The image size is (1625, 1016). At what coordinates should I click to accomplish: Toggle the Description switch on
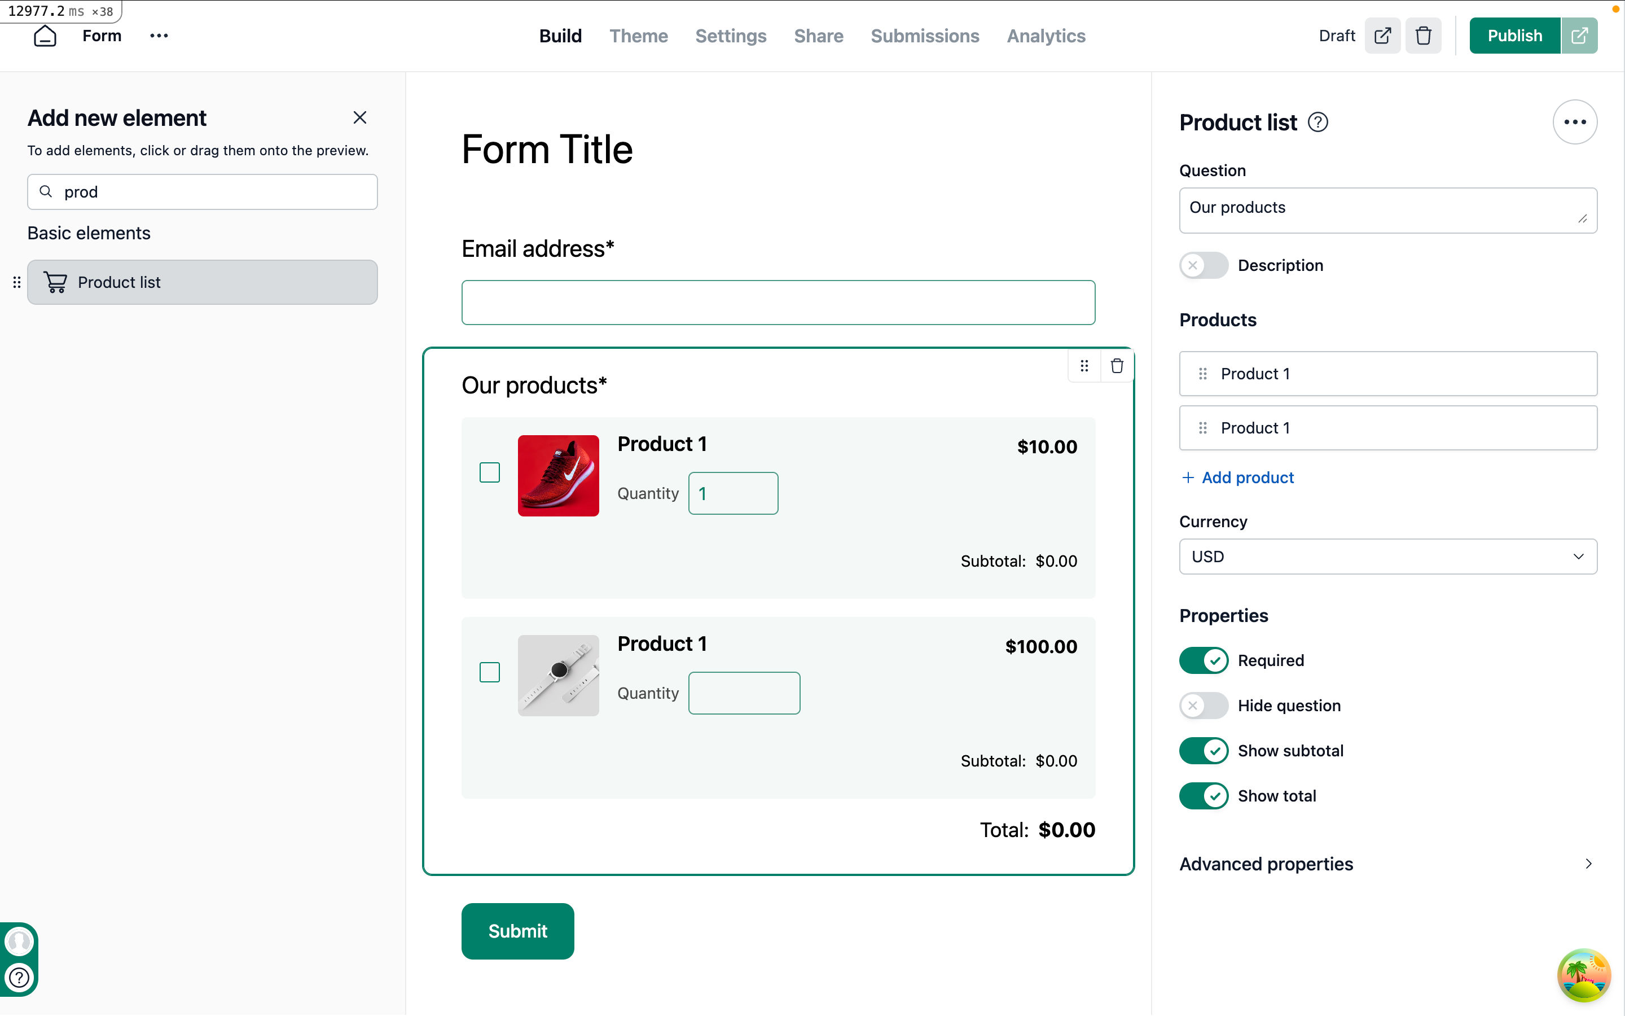[x=1204, y=265]
